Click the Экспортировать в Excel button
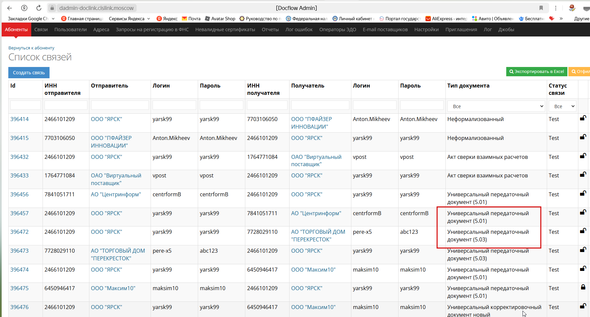This screenshot has width=590, height=317. coord(537,72)
